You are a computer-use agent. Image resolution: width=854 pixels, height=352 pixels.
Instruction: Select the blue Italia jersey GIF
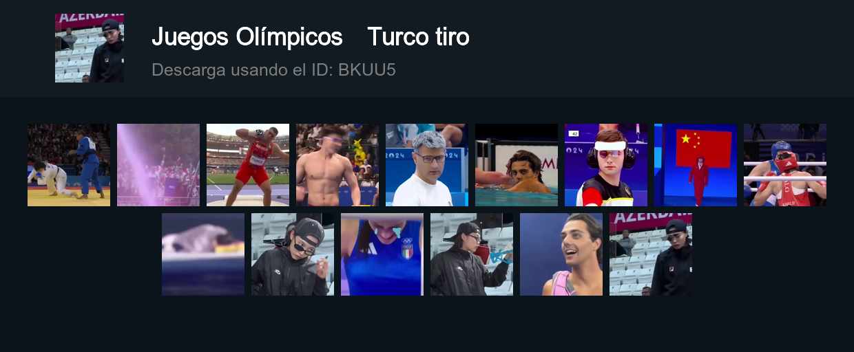click(382, 254)
